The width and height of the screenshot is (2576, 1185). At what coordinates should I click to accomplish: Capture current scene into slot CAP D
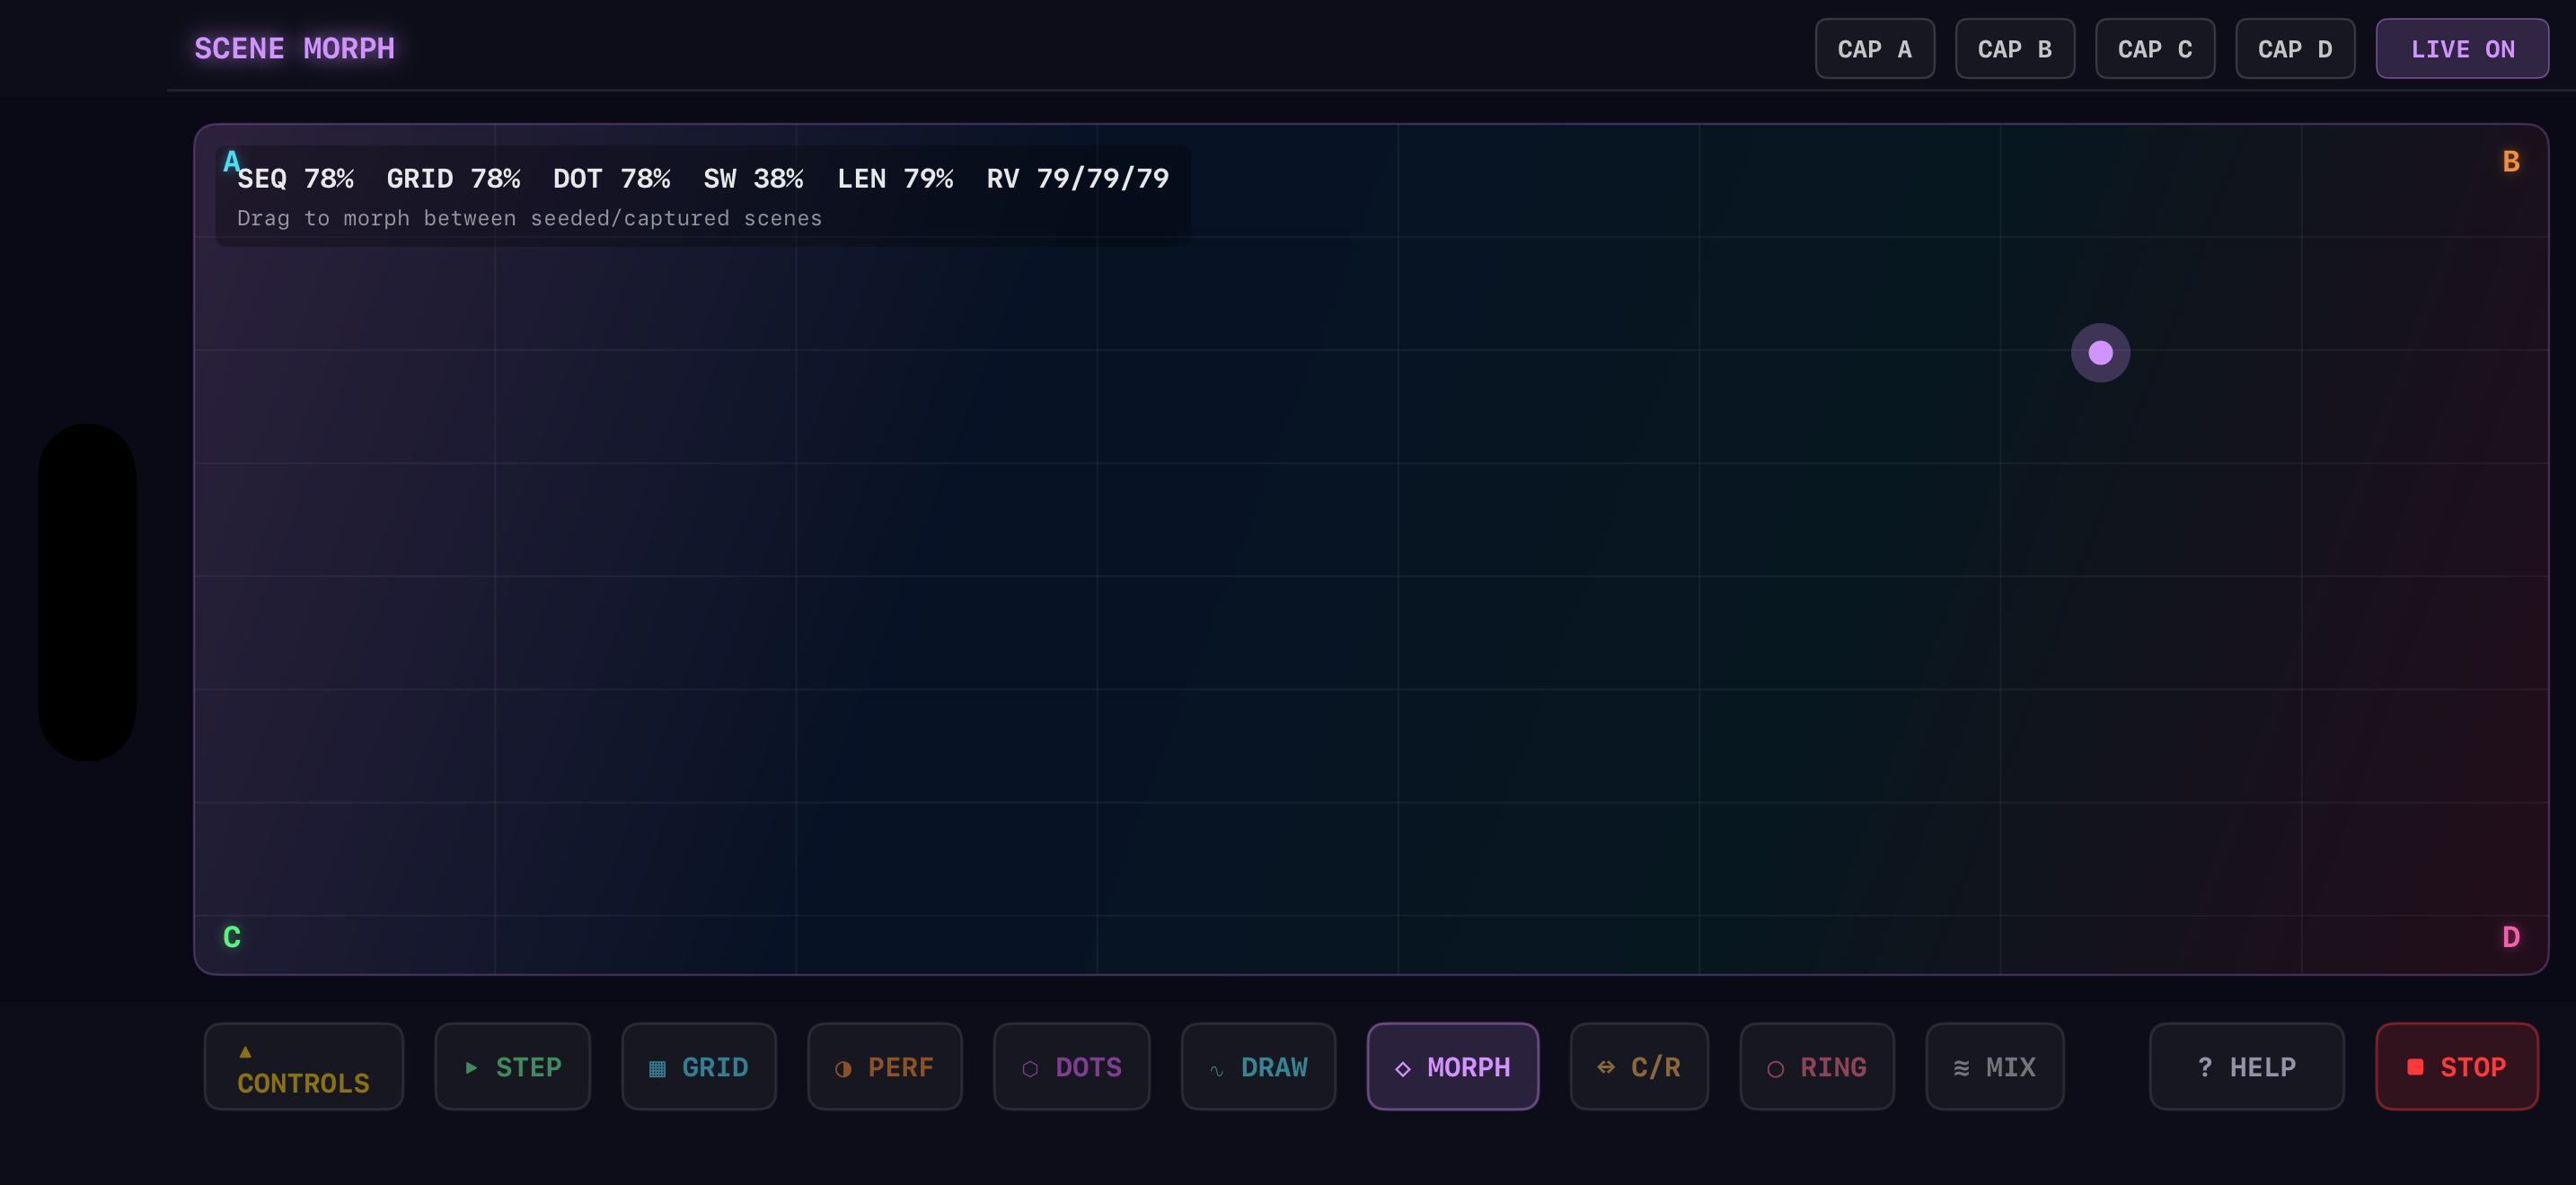[2295, 48]
